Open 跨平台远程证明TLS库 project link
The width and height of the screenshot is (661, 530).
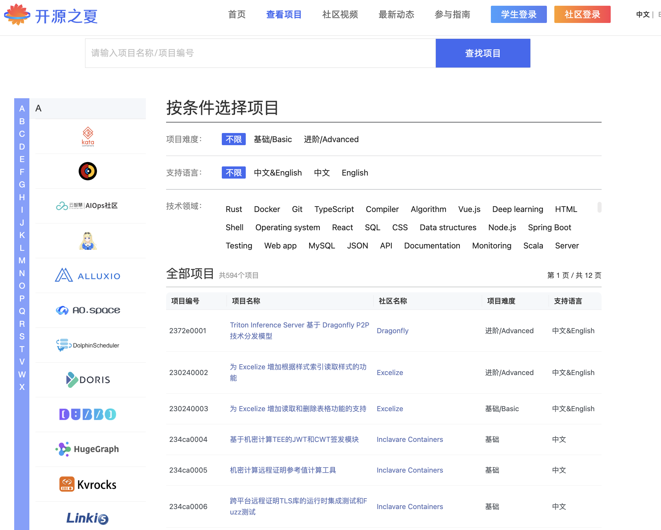pyautogui.click(x=298, y=506)
